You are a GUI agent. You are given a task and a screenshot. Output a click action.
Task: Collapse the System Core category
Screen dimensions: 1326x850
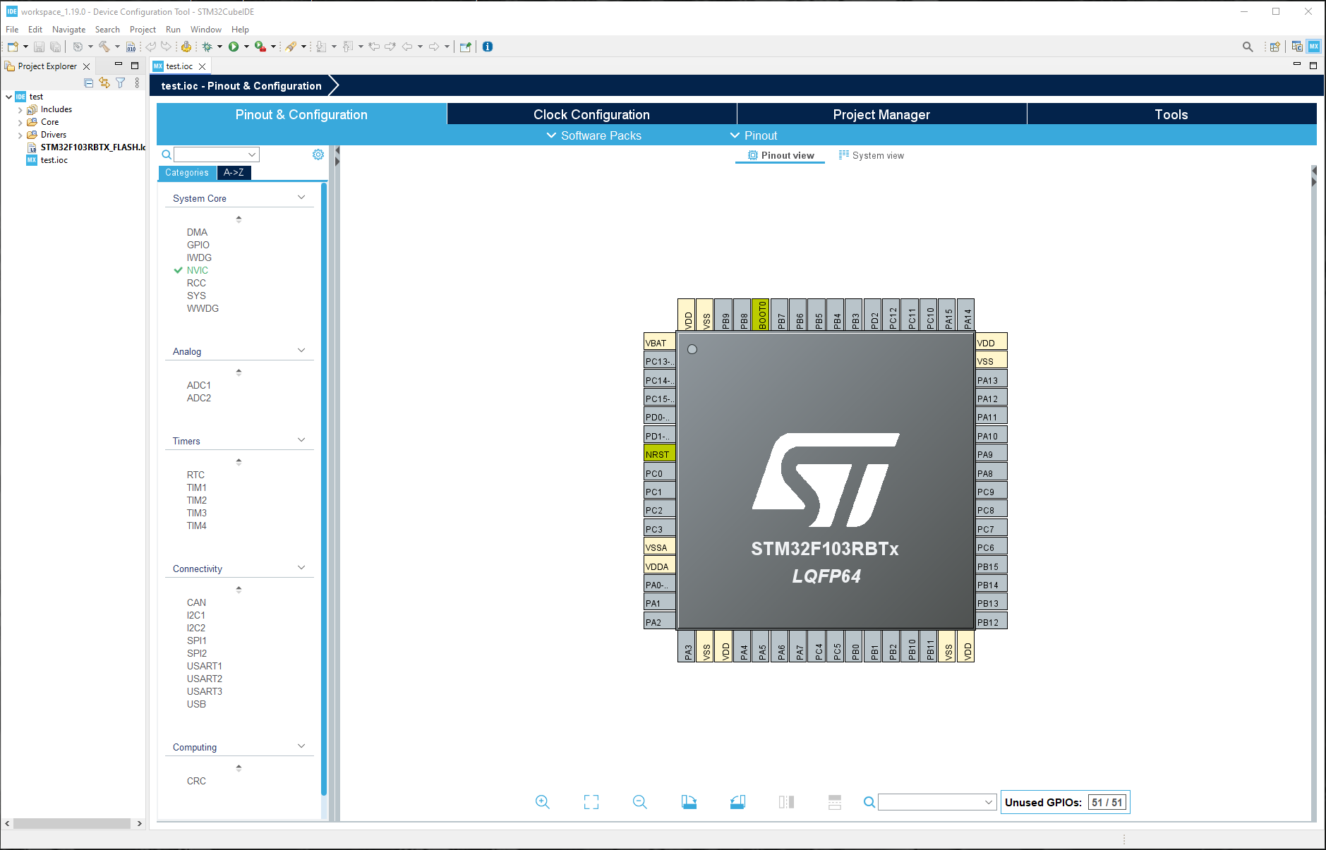pyautogui.click(x=301, y=198)
